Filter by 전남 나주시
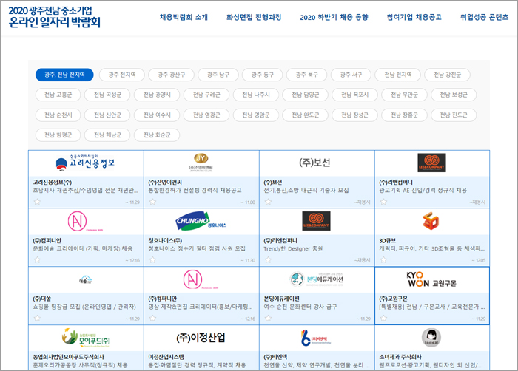This screenshot has width=518, height=371. pos(256,95)
